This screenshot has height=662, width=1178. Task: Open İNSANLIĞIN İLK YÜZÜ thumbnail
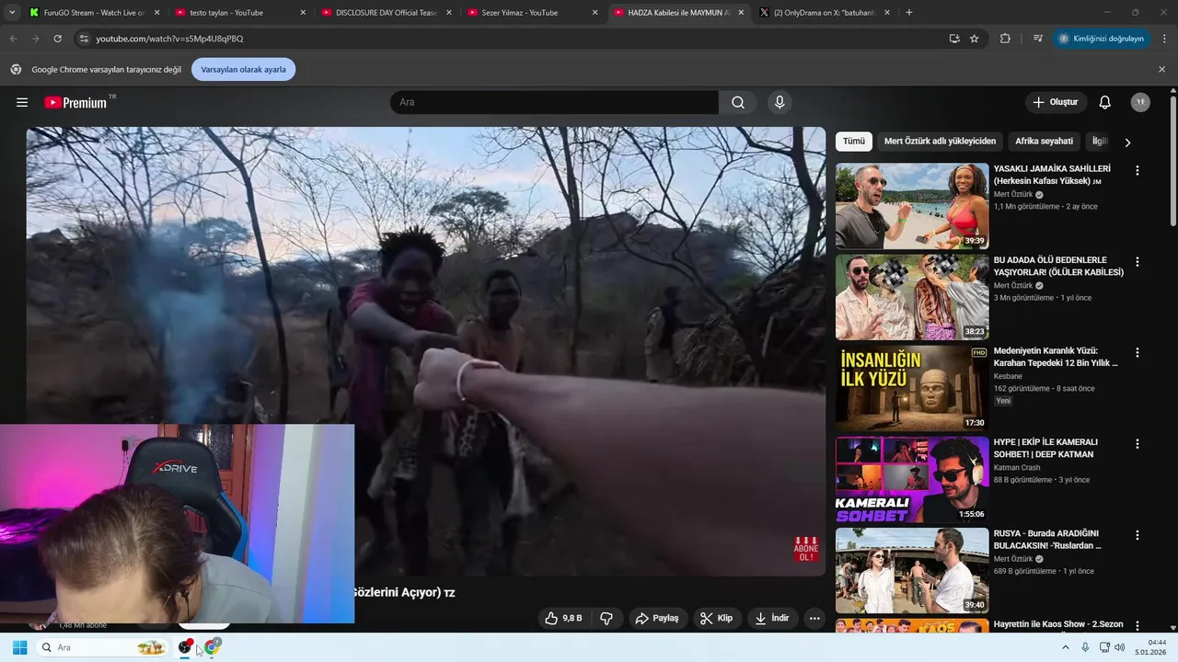tap(912, 388)
